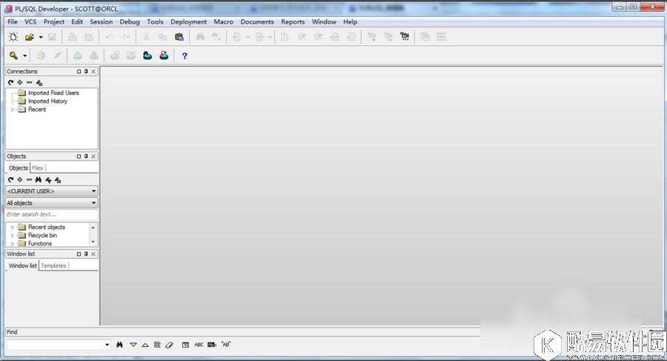Click the binoculars search icon in Find bar
This screenshot has width=667, height=361.
pos(119,345)
